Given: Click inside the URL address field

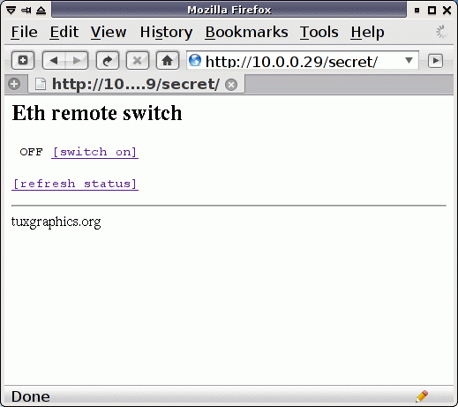Looking at the screenshot, I should (303, 61).
